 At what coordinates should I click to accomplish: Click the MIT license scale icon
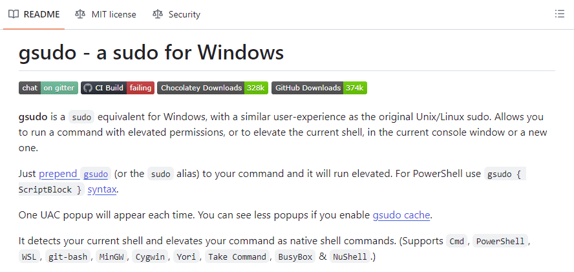click(x=80, y=14)
